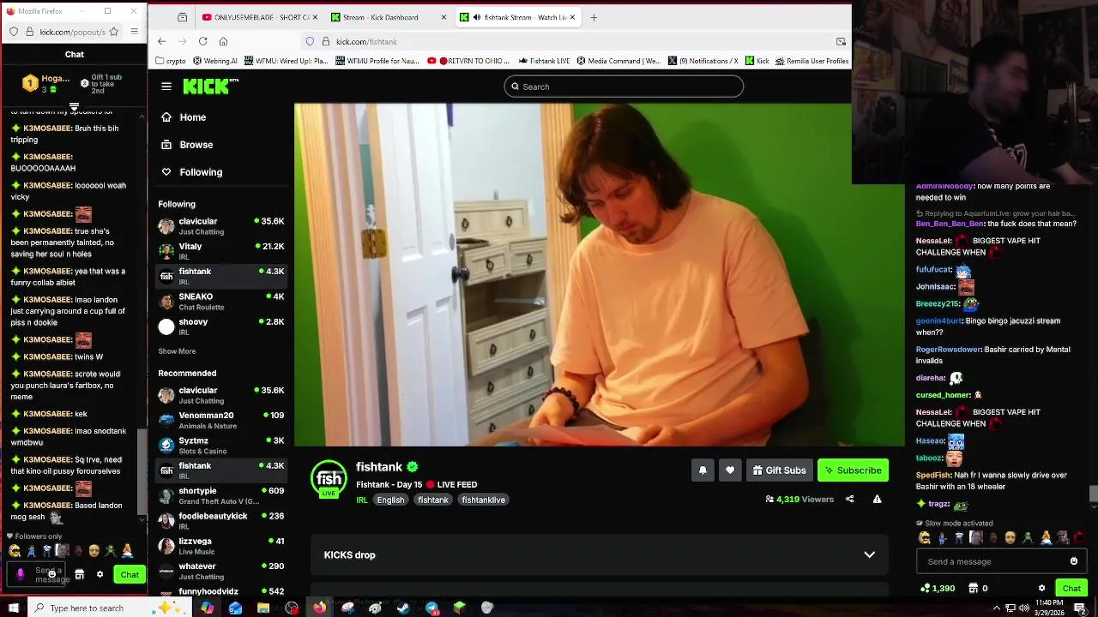The width and height of the screenshot is (1098, 617).
Task: Open the Kick hamburger sidebar menu
Action: pos(166,87)
